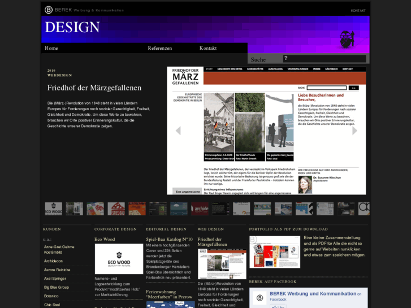This screenshot has height=308, width=411.
Task: Click the large Friedhof der Märzgefallenen screenshot
Action: [266, 131]
